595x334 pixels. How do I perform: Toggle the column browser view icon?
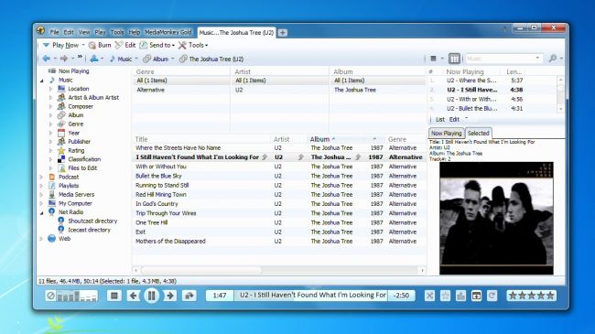pyautogui.click(x=454, y=59)
